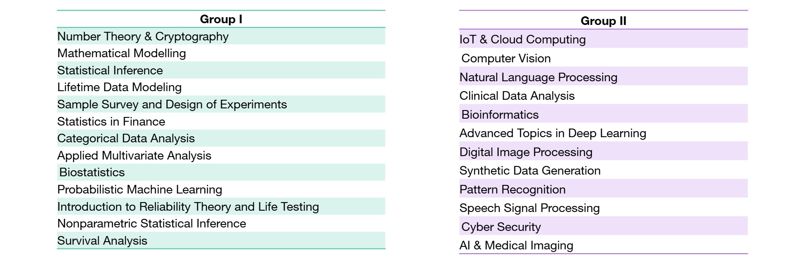Click AI & Medical Imaging entry

click(x=516, y=246)
